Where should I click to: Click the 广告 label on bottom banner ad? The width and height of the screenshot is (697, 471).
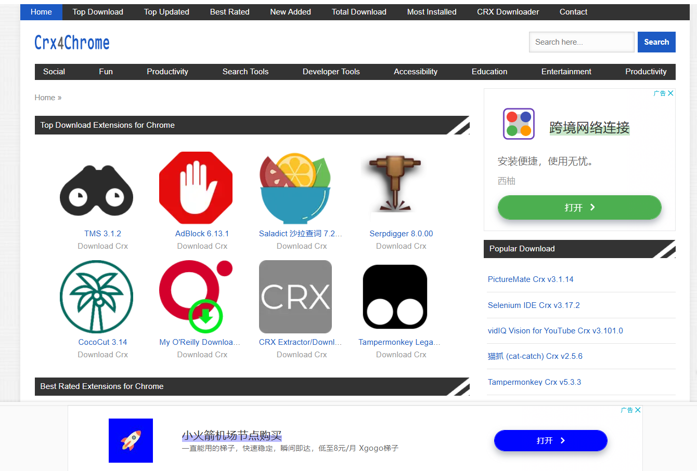point(627,410)
